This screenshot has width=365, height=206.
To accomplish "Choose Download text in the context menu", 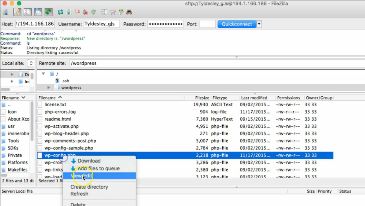I will coord(89,161).
